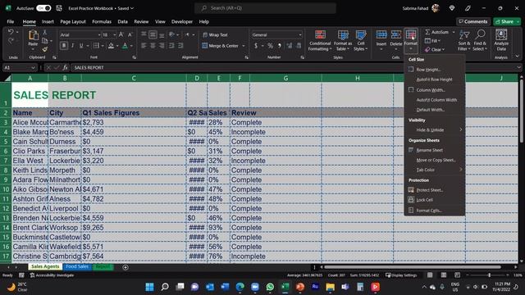Image resolution: width=525 pixels, height=295 pixels.
Task: Toggle Bold formatting
Action: [x=64, y=46]
